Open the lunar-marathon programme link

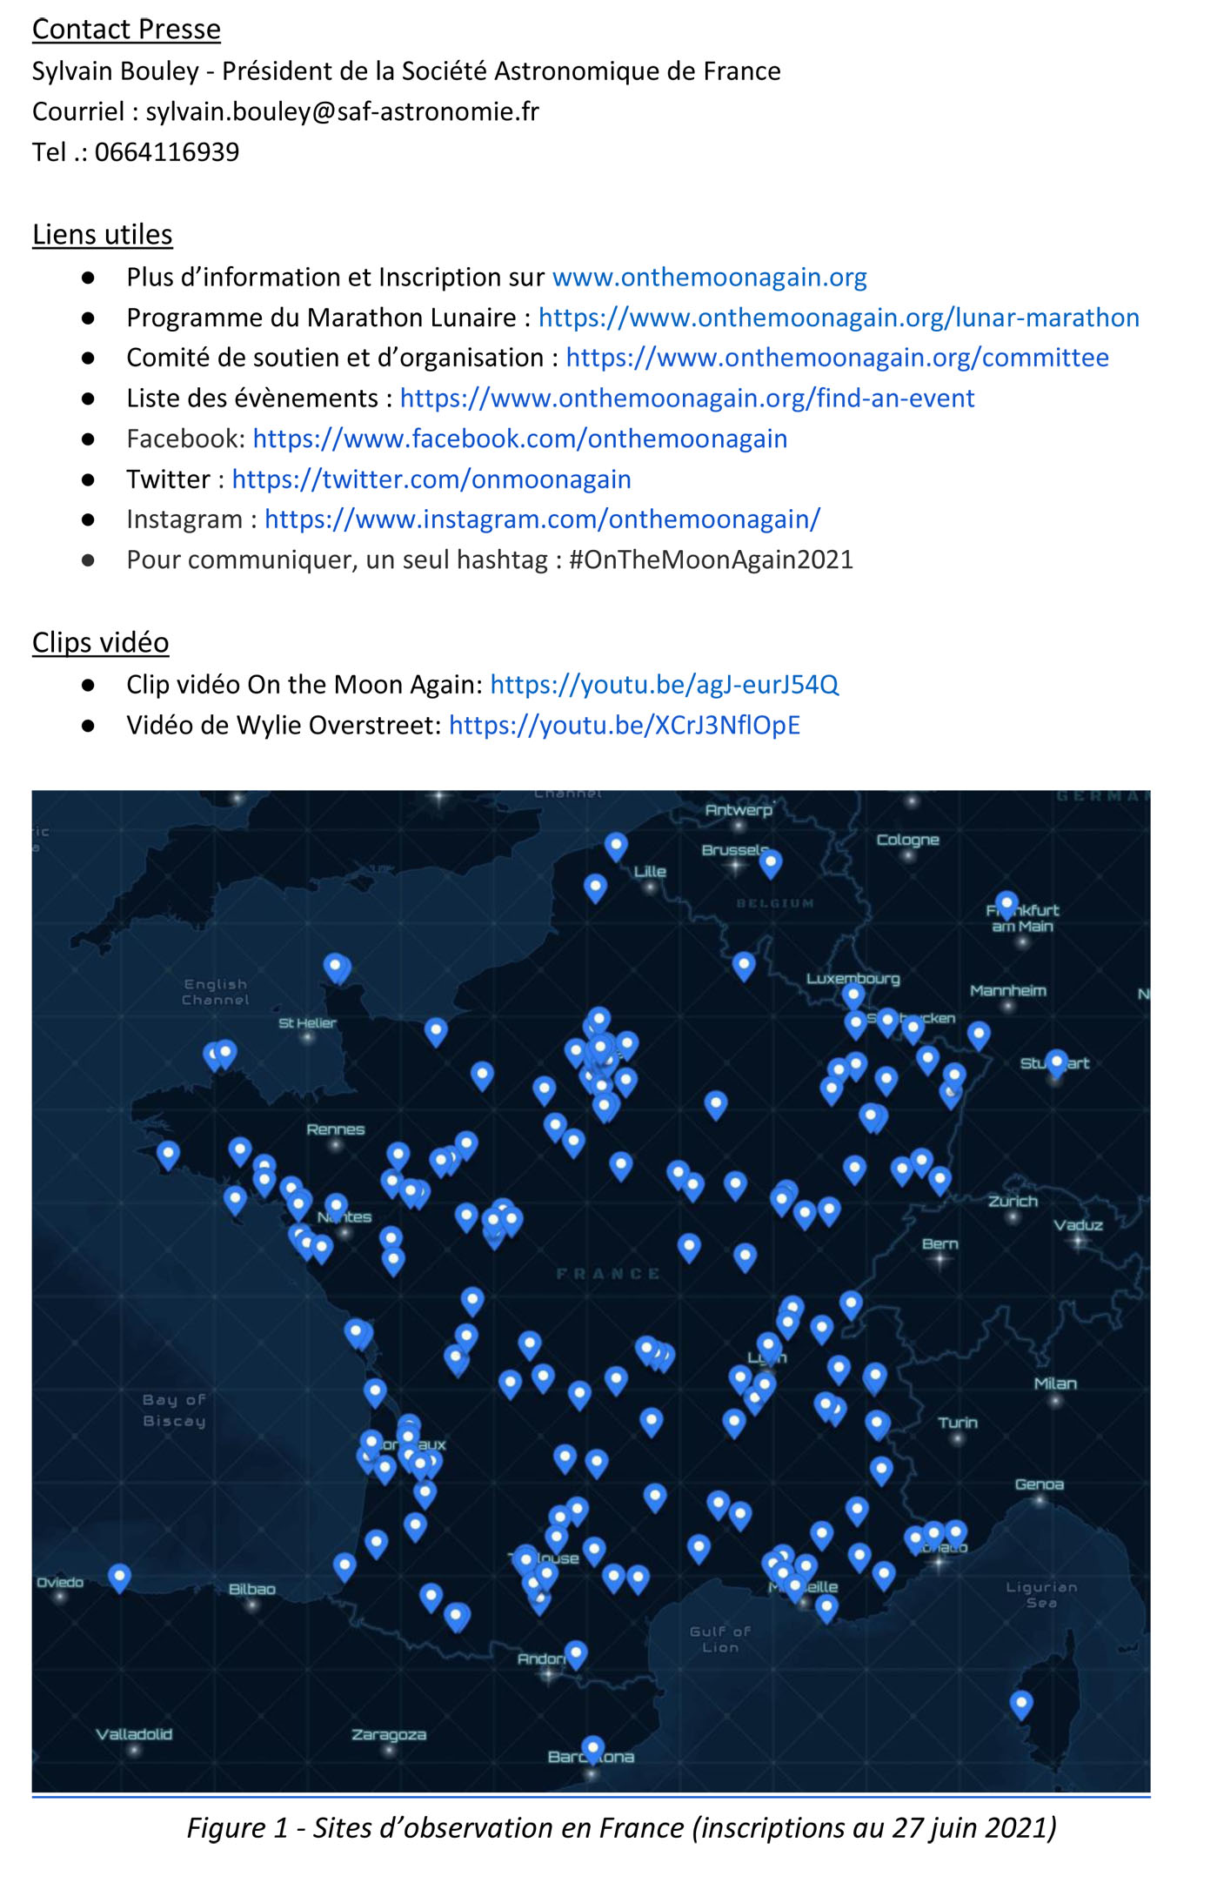[x=839, y=318]
